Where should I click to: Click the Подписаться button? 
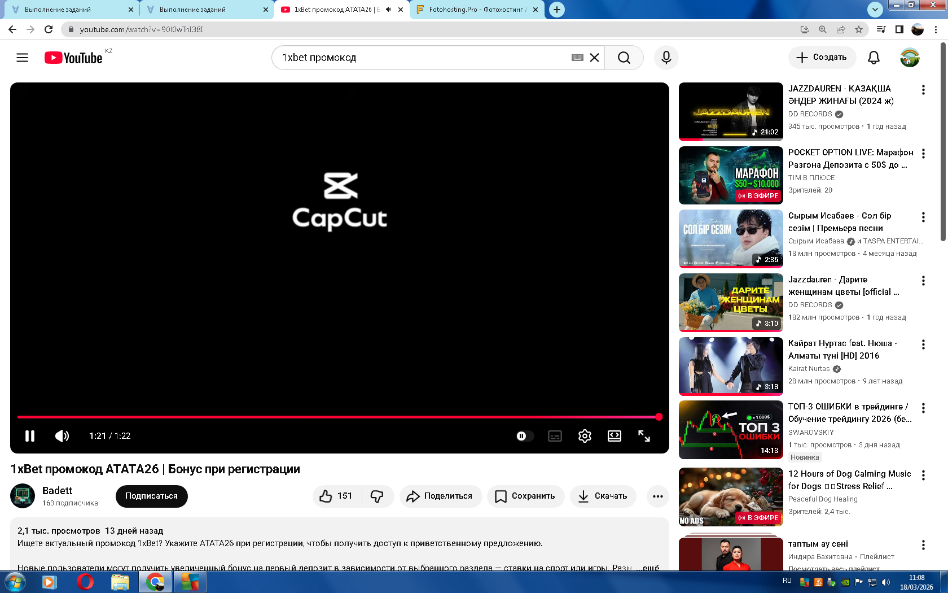pos(151,496)
